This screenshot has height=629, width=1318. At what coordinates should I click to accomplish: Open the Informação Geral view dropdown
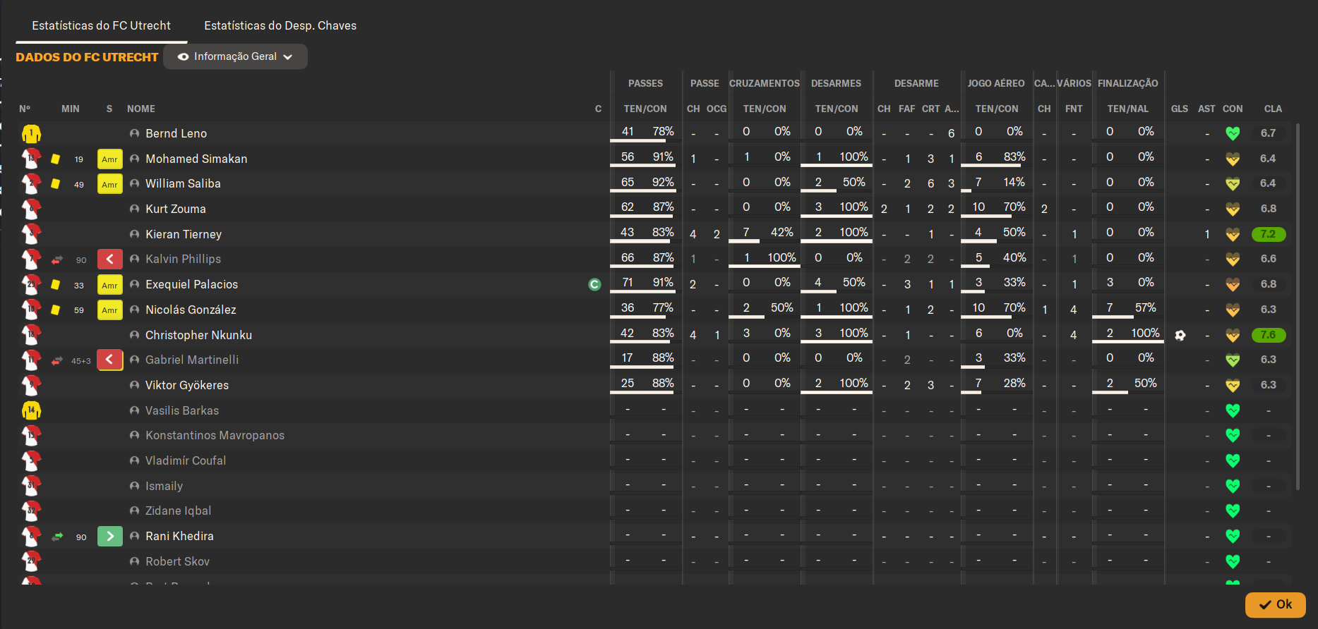coord(235,56)
